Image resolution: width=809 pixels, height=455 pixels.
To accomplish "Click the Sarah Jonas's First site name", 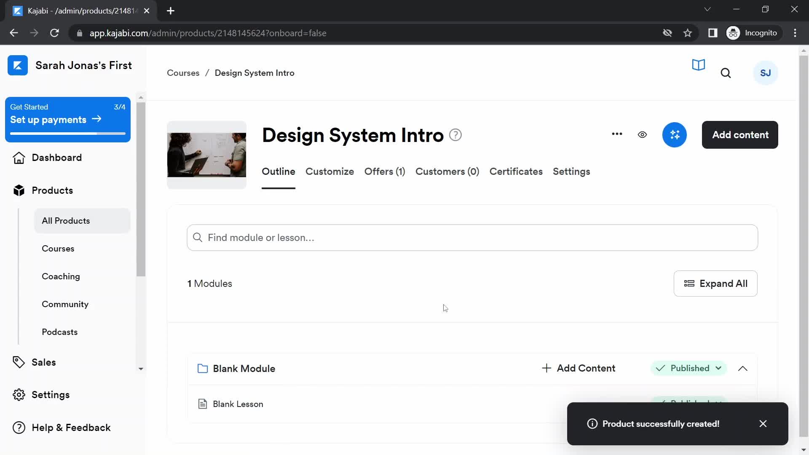I will 83,65.
